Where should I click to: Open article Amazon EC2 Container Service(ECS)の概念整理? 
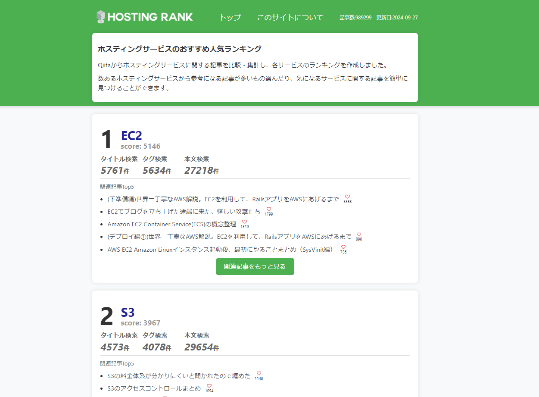point(172,224)
